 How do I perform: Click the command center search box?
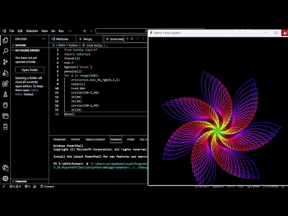(122, 31)
